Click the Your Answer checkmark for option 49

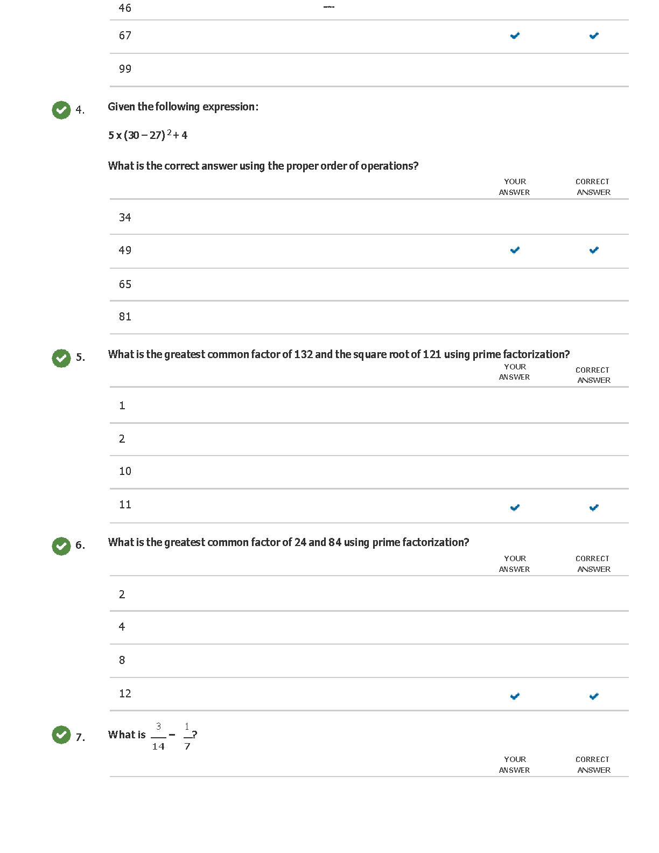tap(515, 250)
